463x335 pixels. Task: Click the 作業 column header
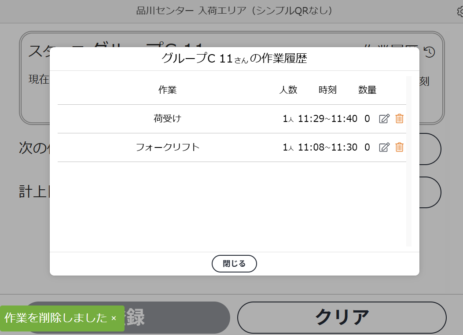coord(167,90)
